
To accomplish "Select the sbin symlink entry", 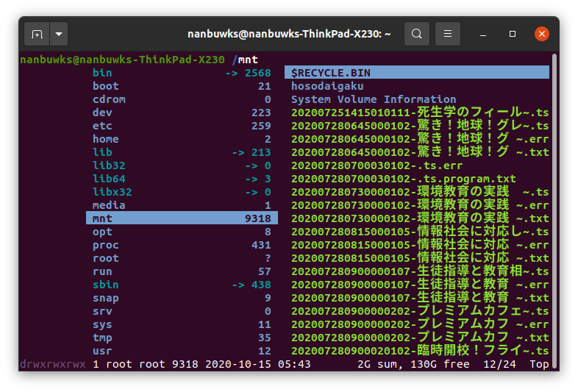I will pos(182,285).
